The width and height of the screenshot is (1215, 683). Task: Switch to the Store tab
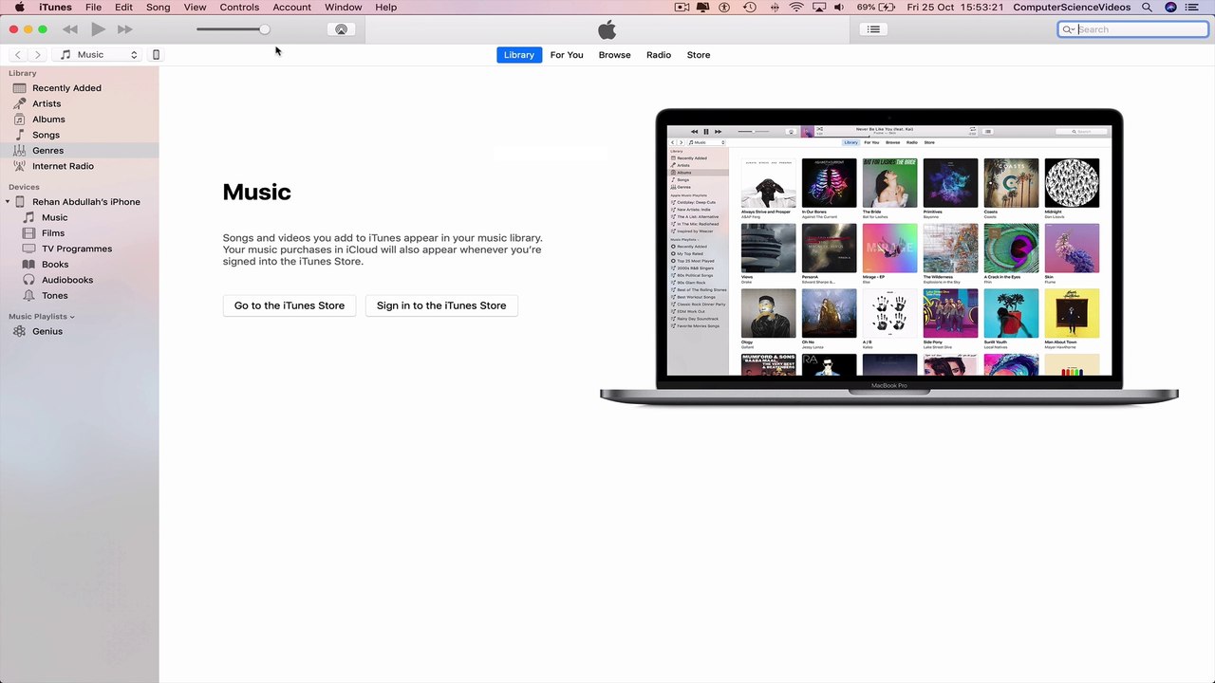coord(699,55)
